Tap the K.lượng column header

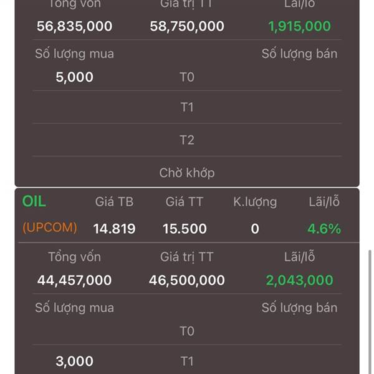(x=255, y=202)
